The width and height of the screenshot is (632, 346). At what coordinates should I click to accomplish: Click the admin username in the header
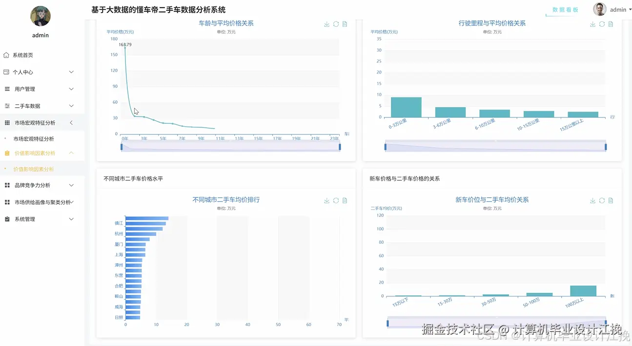tap(618, 10)
